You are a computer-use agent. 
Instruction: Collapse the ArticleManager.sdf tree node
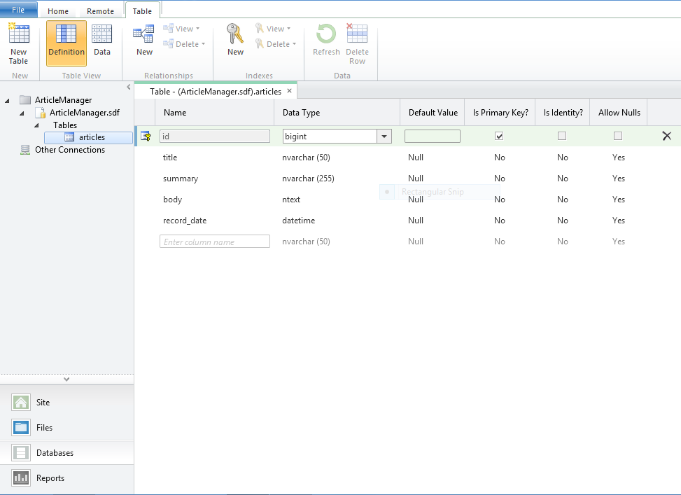coord(22,113)
